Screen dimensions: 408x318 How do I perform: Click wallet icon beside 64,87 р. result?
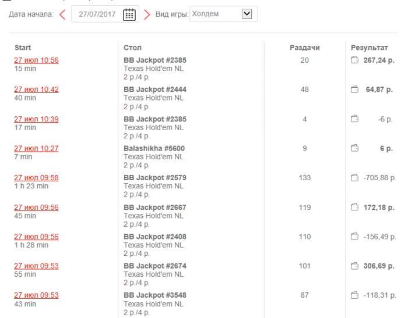pyautogui.click(x=354, y=90)
